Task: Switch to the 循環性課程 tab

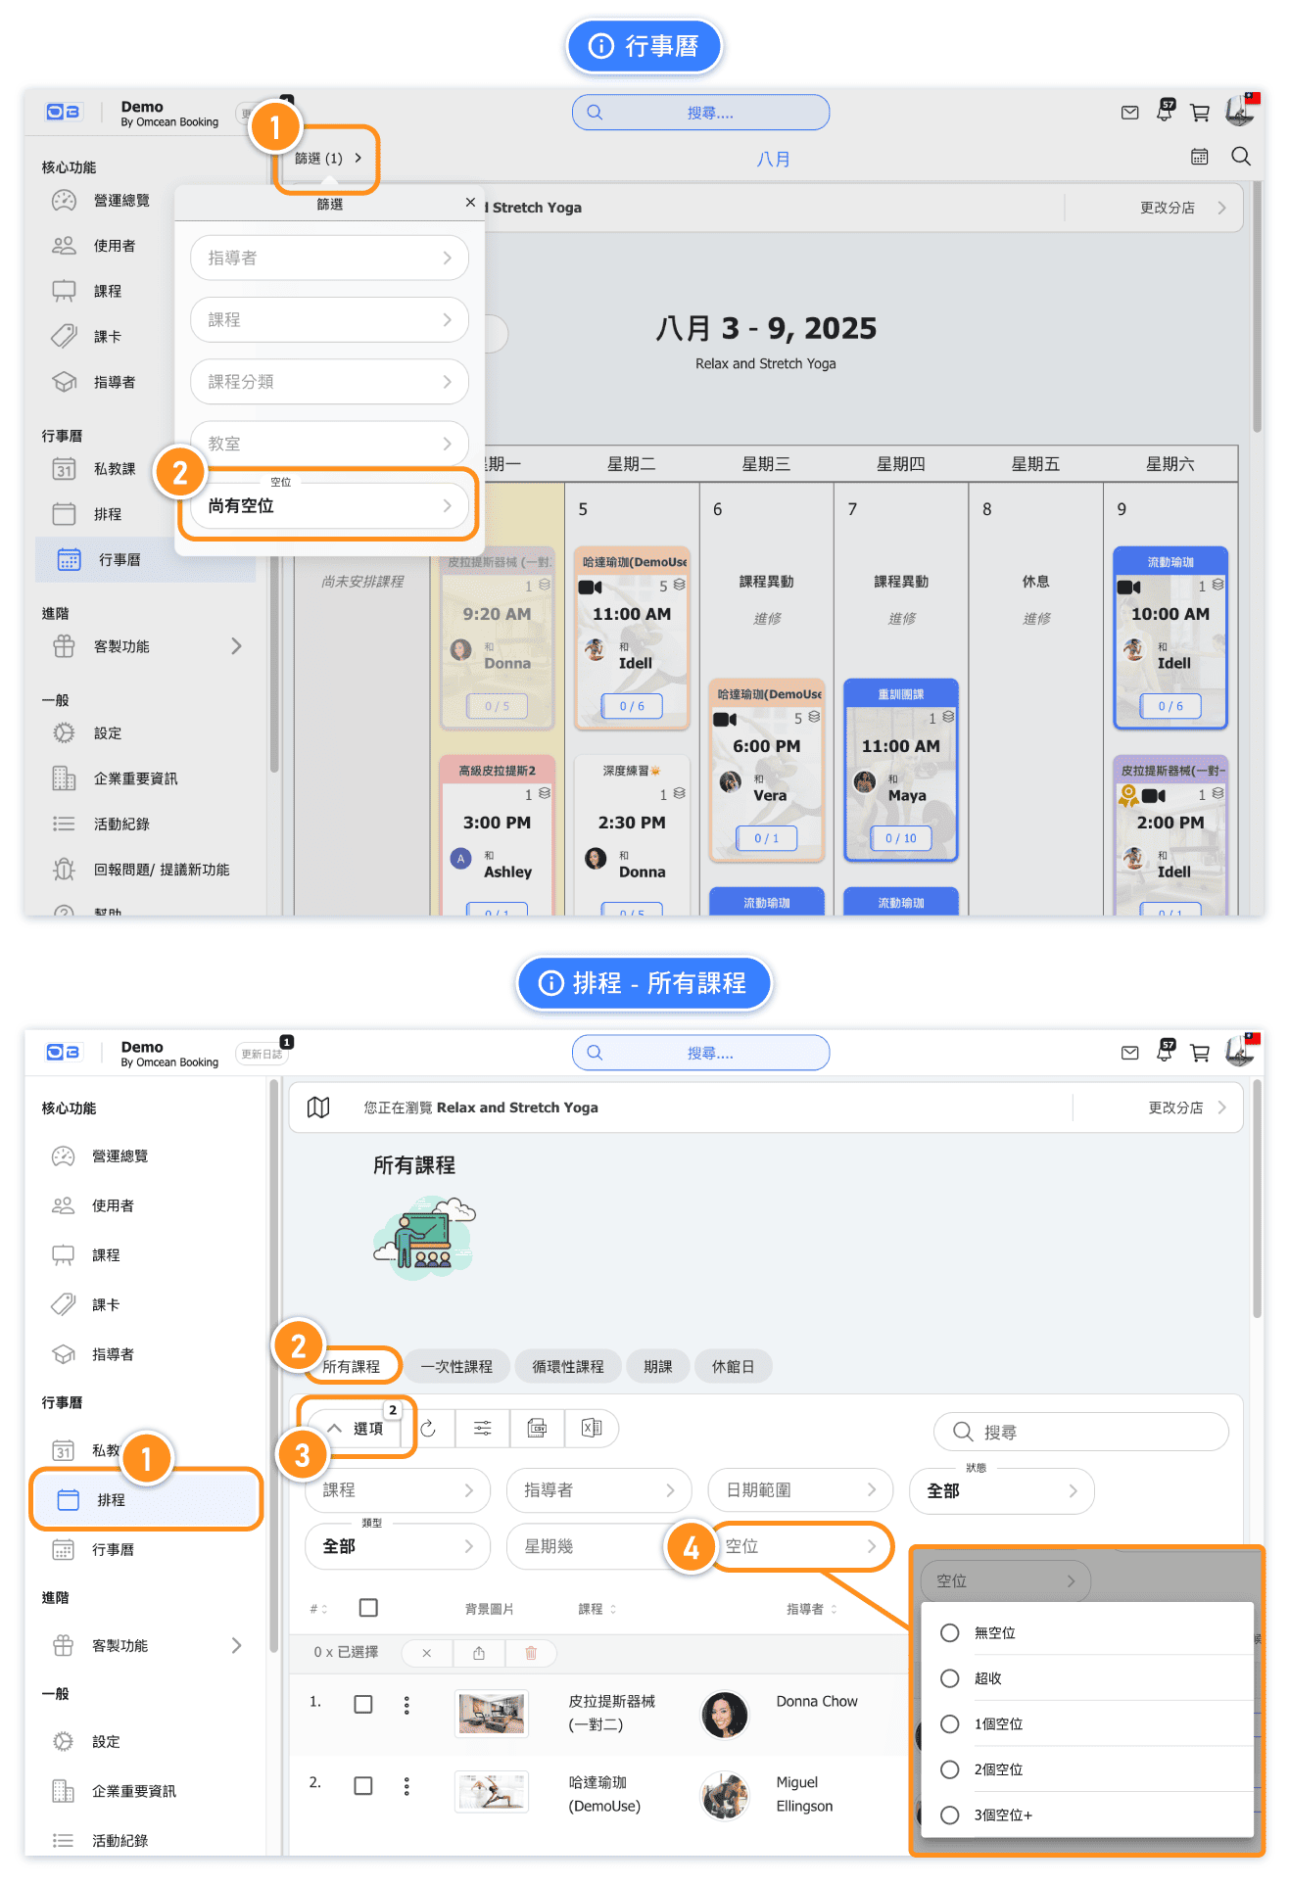Action: pos(568,1367)
